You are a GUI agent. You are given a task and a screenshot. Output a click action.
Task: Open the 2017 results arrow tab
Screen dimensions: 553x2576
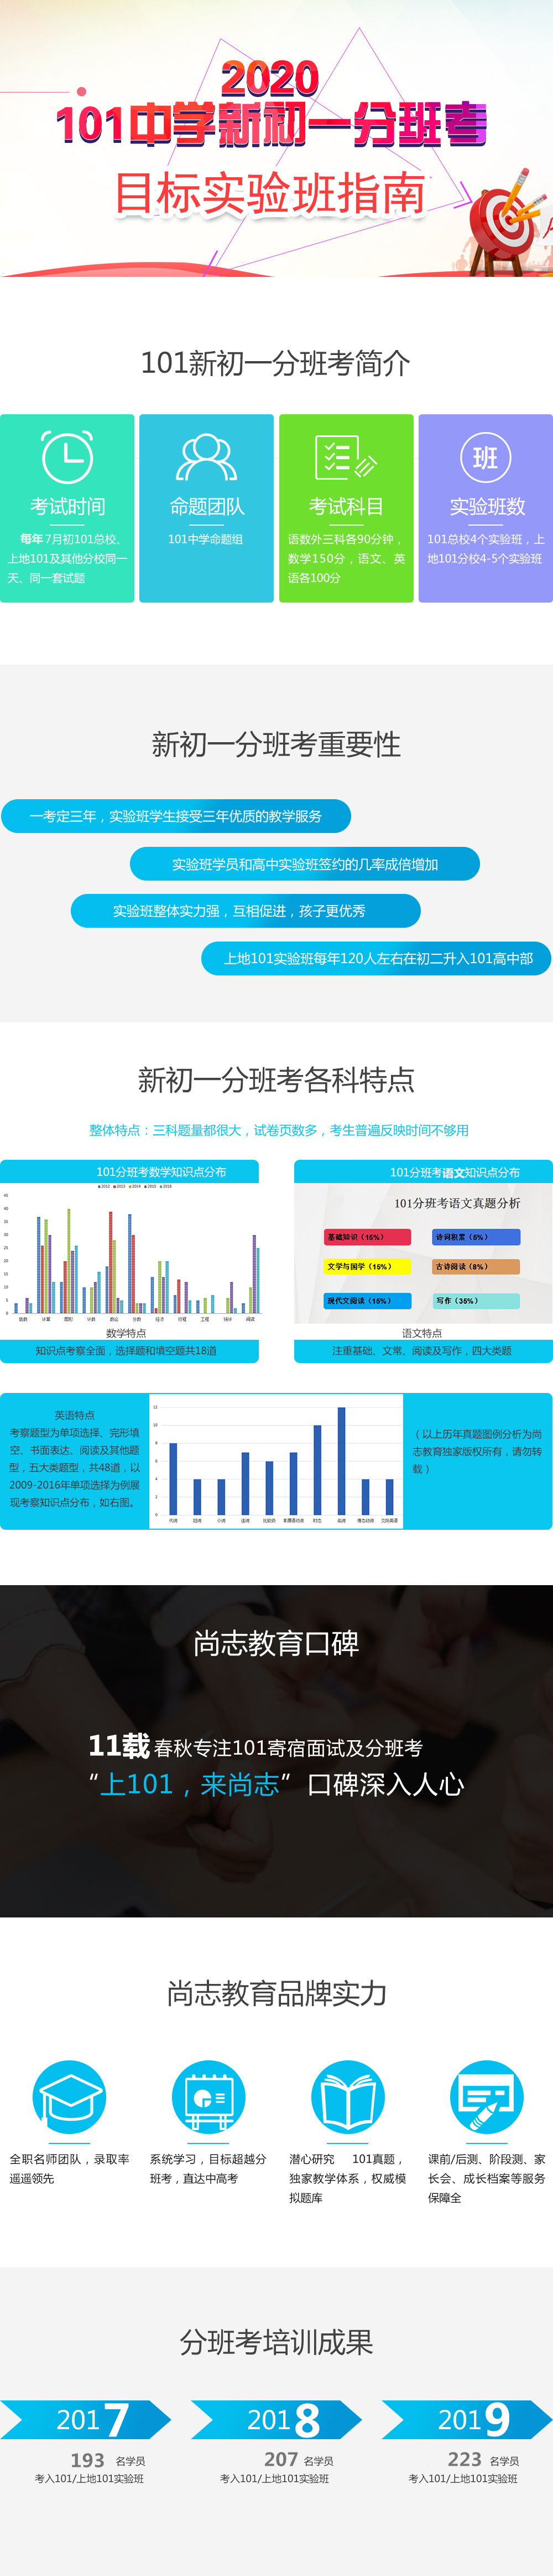(x=87, y=2419)
